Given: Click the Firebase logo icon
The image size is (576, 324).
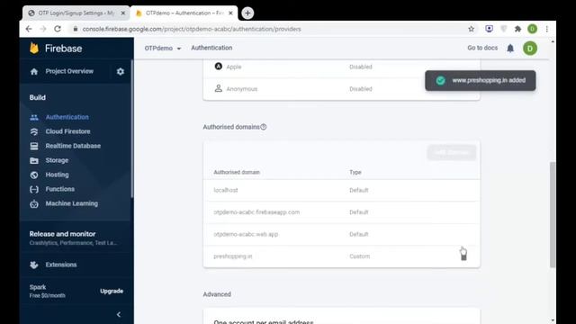Looking at the screenshot, I should (34, 48).
